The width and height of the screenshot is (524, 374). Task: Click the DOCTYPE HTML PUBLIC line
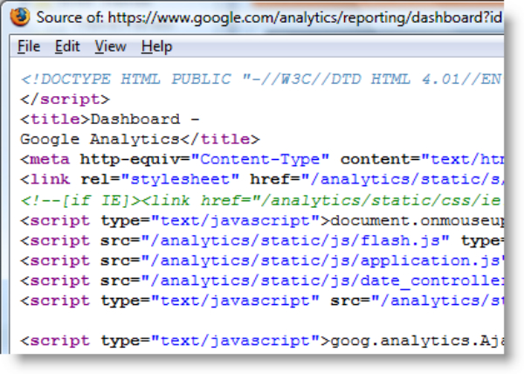(x=262, y=80)
